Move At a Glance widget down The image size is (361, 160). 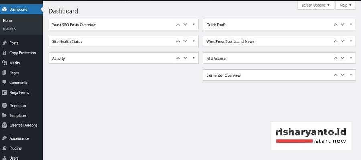click(x=343, y=58)
